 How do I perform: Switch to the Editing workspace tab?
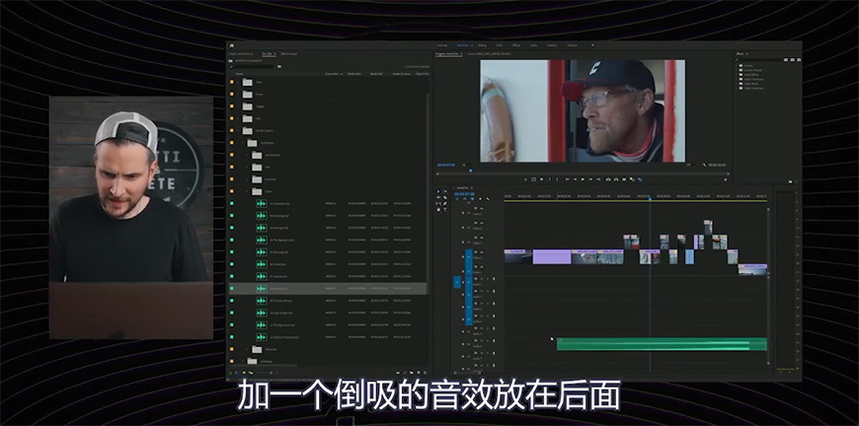pyautogui.click(x=482, y=45)
